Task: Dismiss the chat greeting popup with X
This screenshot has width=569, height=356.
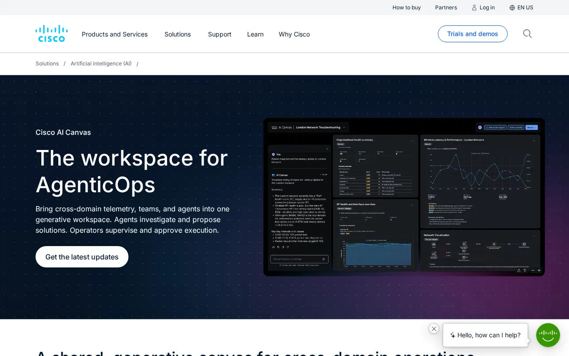Action: pos(434,328)
